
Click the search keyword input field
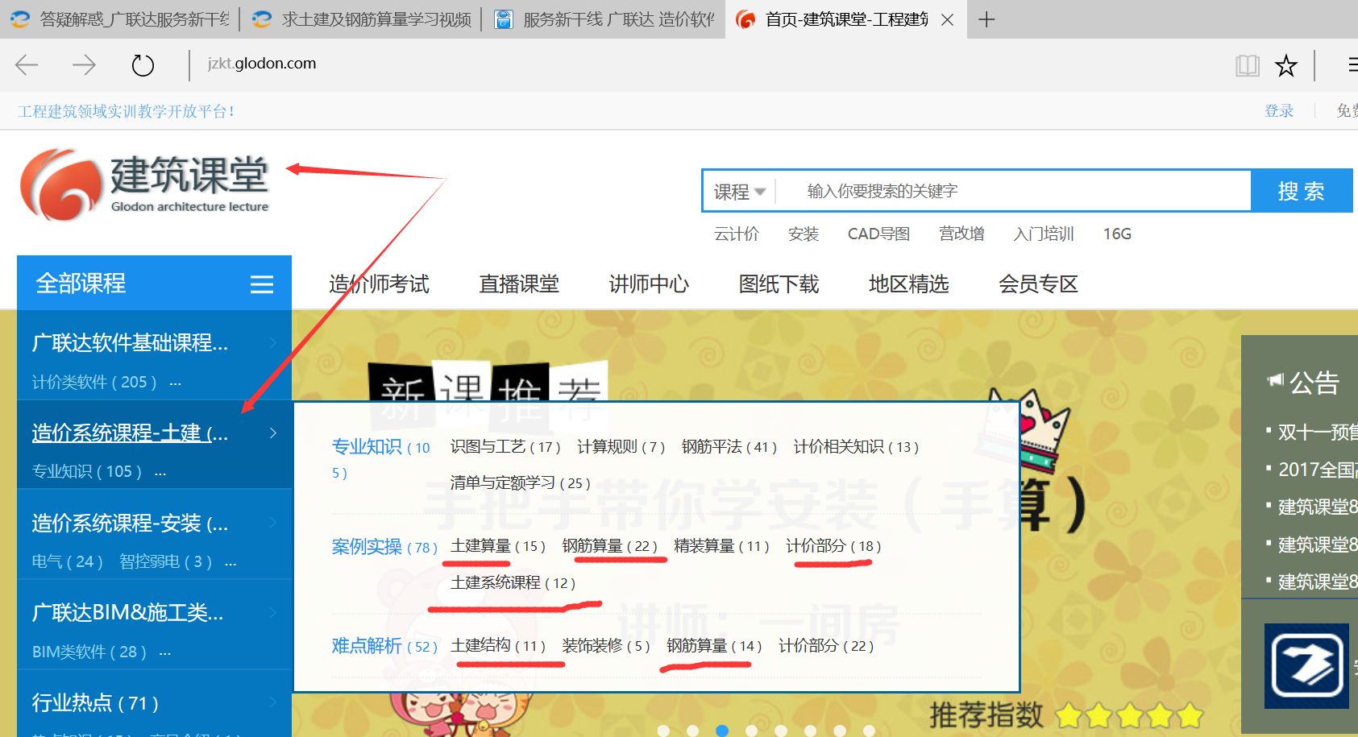click(x=1012, y=191)
